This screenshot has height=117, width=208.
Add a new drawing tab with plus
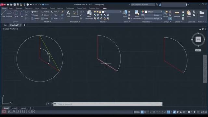click(24, 25)
